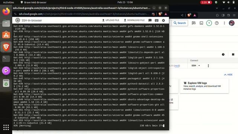The image size is (238, 134).
Task: Collapse the panel with the HIDE chevron
Action: coord(228,74)
